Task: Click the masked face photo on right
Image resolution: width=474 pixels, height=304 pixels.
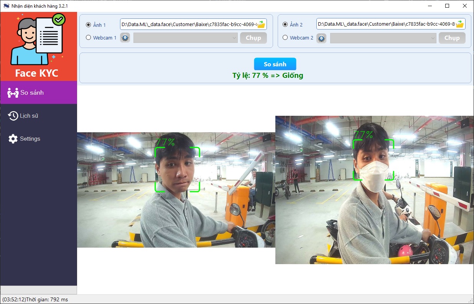Action: (x=374, y=190)
